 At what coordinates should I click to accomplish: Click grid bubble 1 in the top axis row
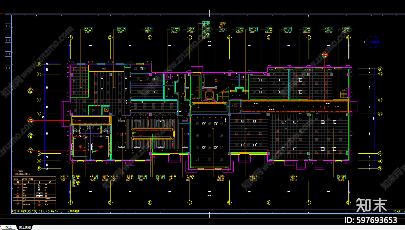coord(71,37)
